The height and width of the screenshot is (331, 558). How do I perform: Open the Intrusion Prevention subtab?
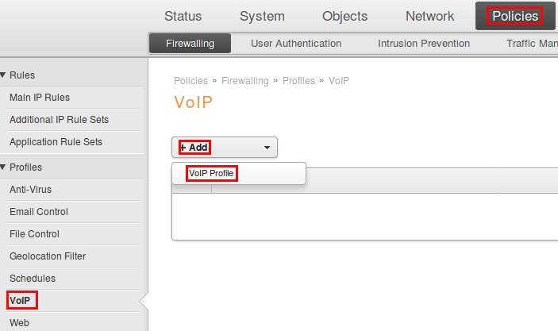(x=424, y=44)
